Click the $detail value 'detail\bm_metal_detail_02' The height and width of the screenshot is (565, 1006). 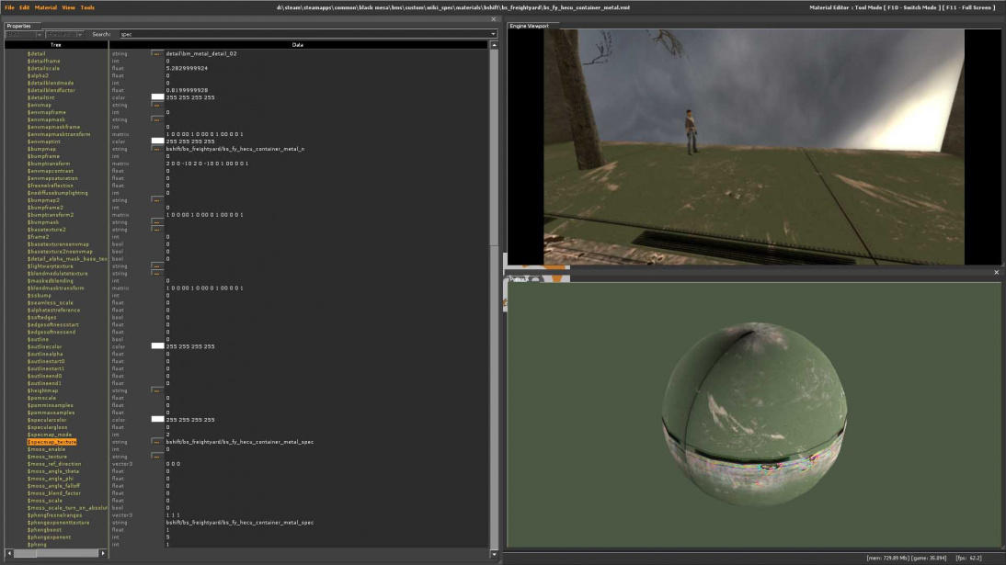pyautogui.click(x=201, y=54)
